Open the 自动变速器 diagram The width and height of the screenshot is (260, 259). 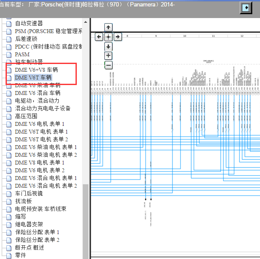(29, 23)
